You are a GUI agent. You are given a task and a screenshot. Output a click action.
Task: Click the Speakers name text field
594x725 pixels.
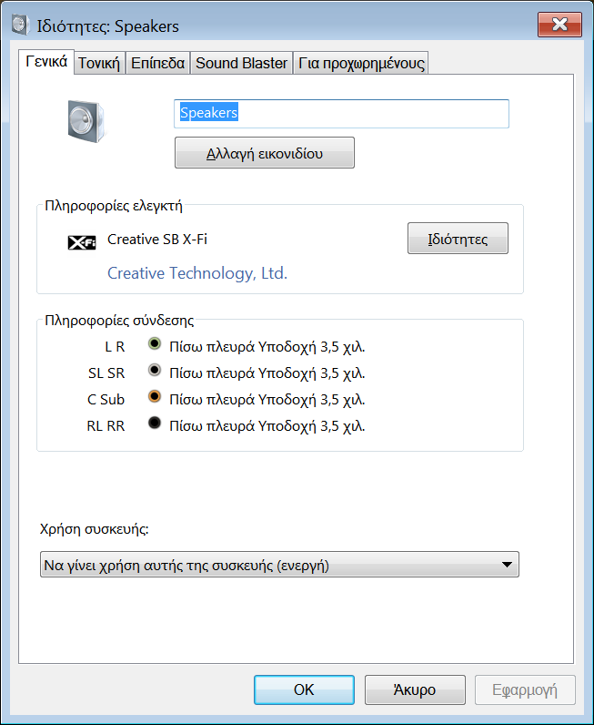point(341,114)
